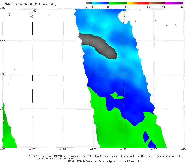The height and width of the screenshot is (163, 186).
Task: Click the longitude label '-170'
Action: (x=63, y=149)
